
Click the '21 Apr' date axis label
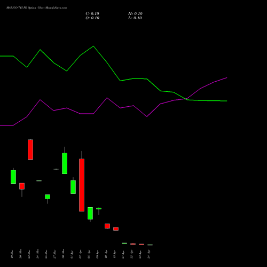(x=123, y=254)
